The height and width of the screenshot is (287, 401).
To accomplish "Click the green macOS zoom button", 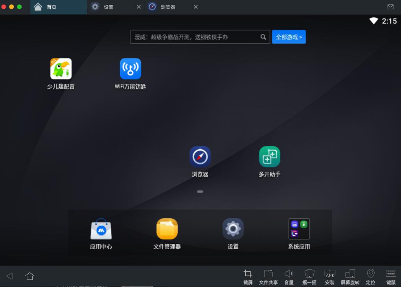I will point(19,7).
